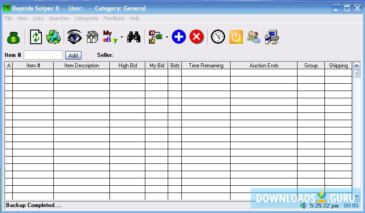The width and height of the screenshot is (365, 213).
Task: Click the Item Description column header
Action: pos(82,66)
